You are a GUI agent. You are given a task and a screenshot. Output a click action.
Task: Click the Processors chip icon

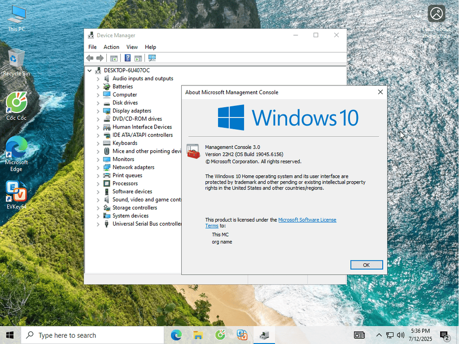tap(107, 184)
